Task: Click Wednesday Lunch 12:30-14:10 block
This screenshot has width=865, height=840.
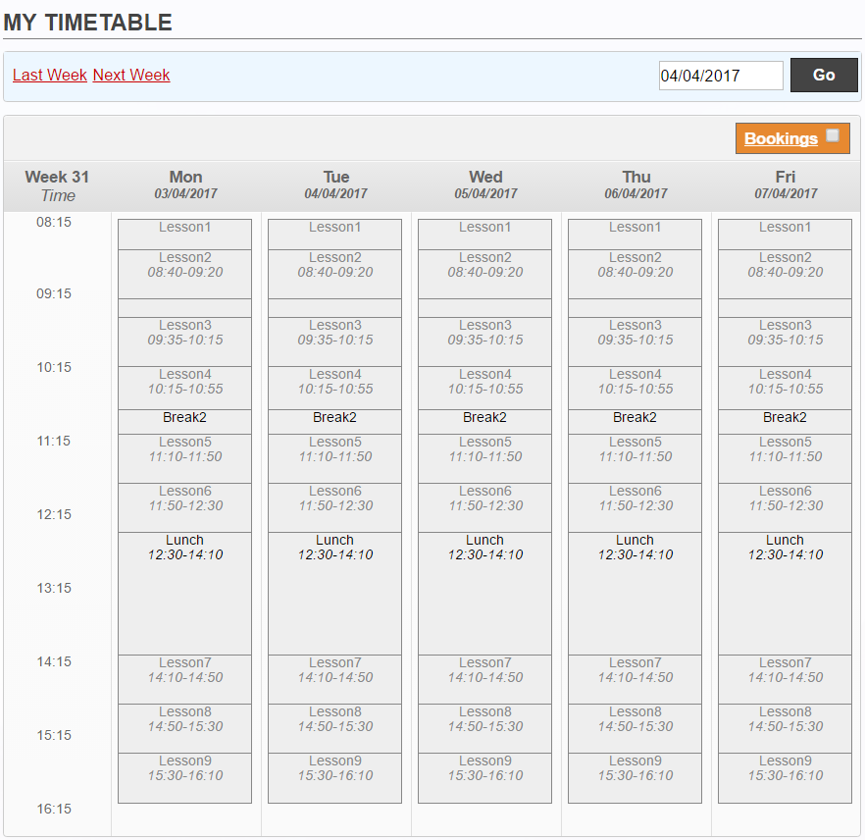Action: click(484, 594)
